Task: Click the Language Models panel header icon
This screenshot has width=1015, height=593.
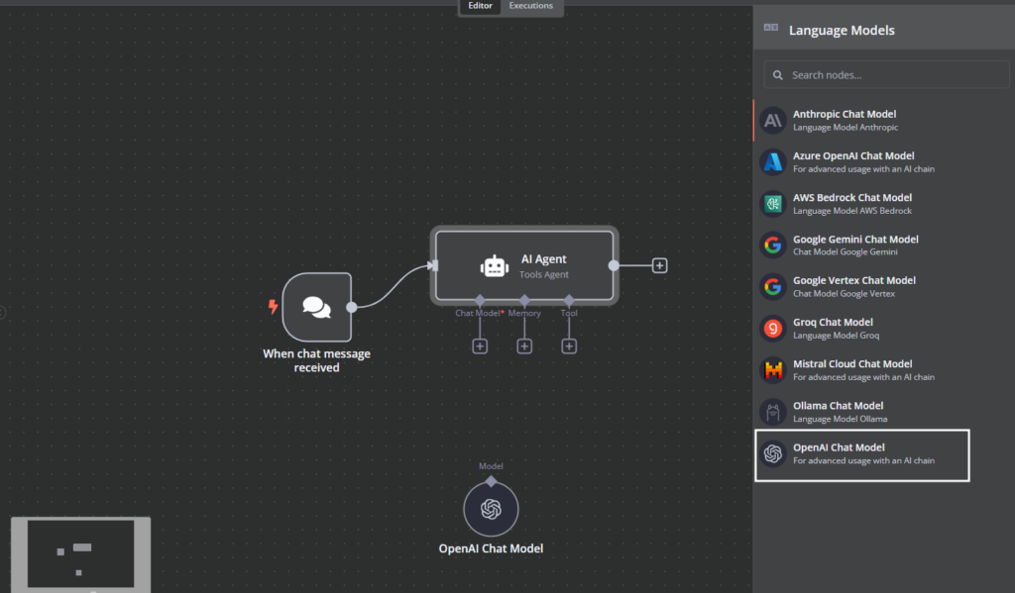Action: (770, 27)
